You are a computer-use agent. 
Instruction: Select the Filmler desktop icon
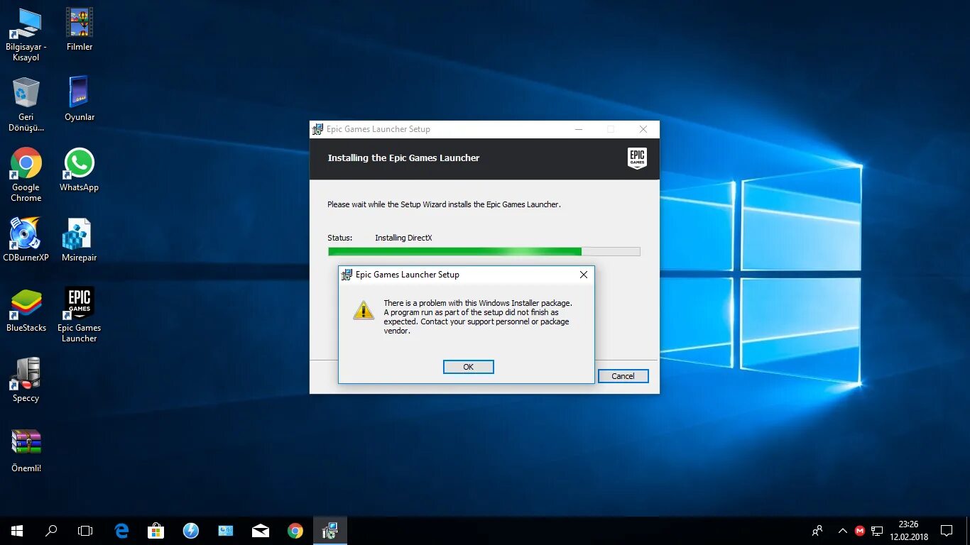tap(80, 31)
